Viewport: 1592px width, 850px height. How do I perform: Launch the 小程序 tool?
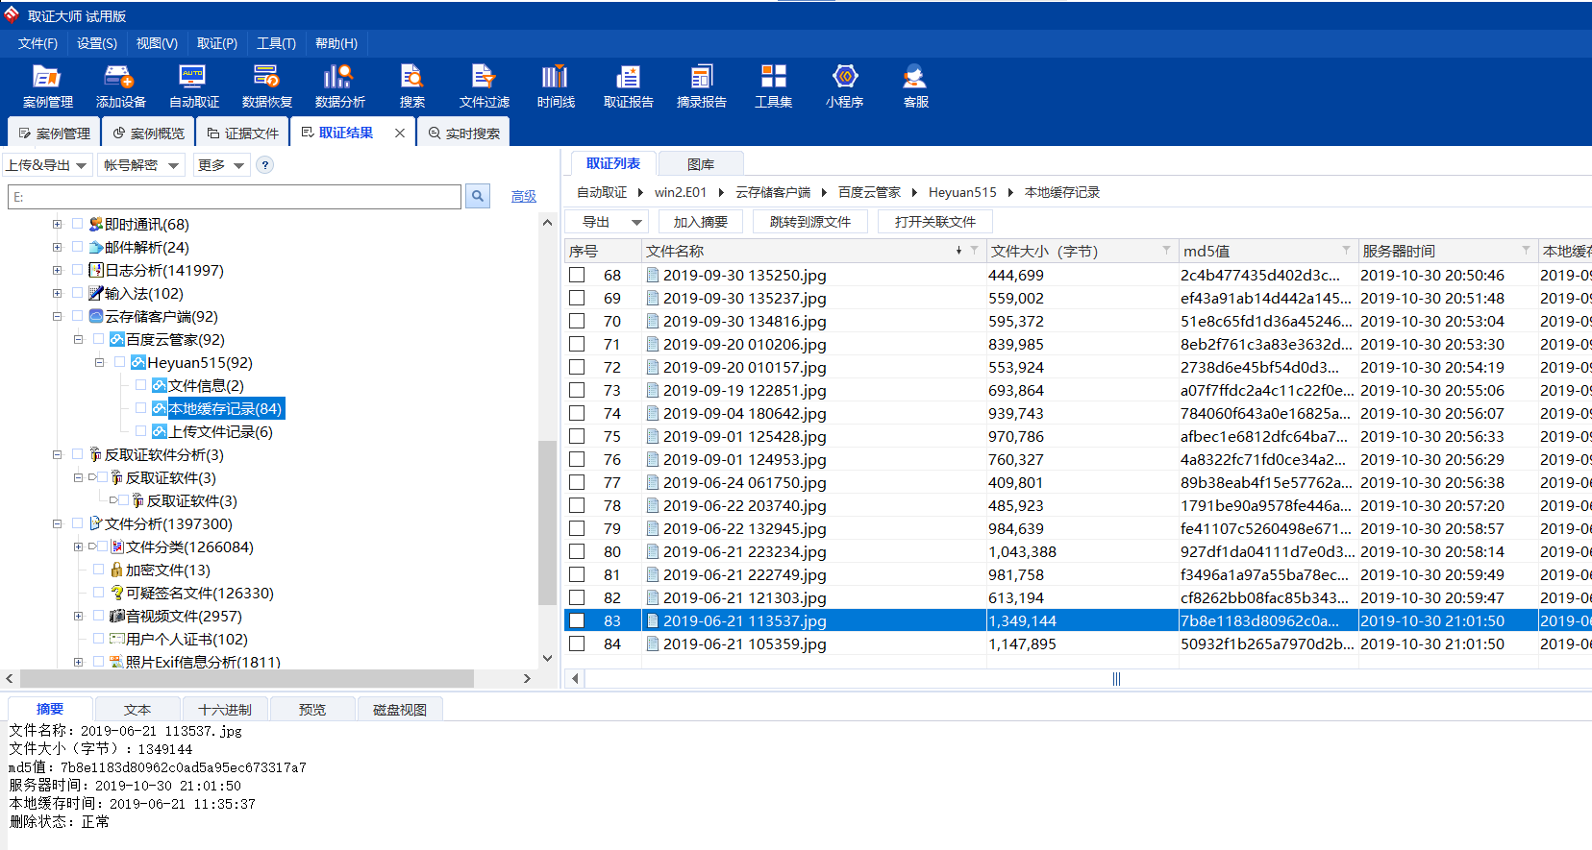click(x=844, y=86)
